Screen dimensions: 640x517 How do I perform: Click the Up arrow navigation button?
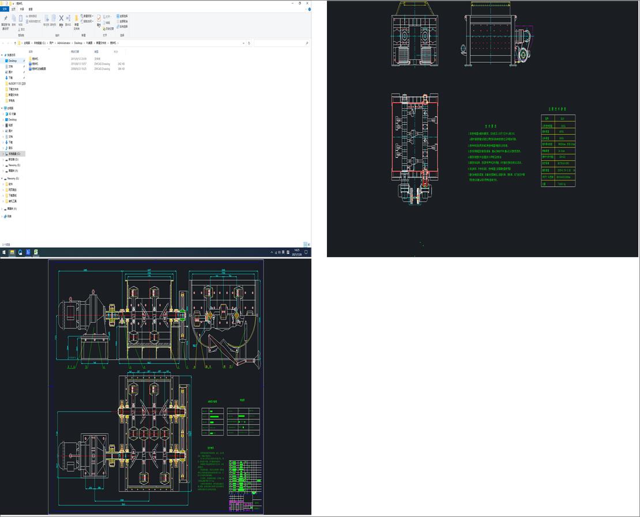click(14, 43)
